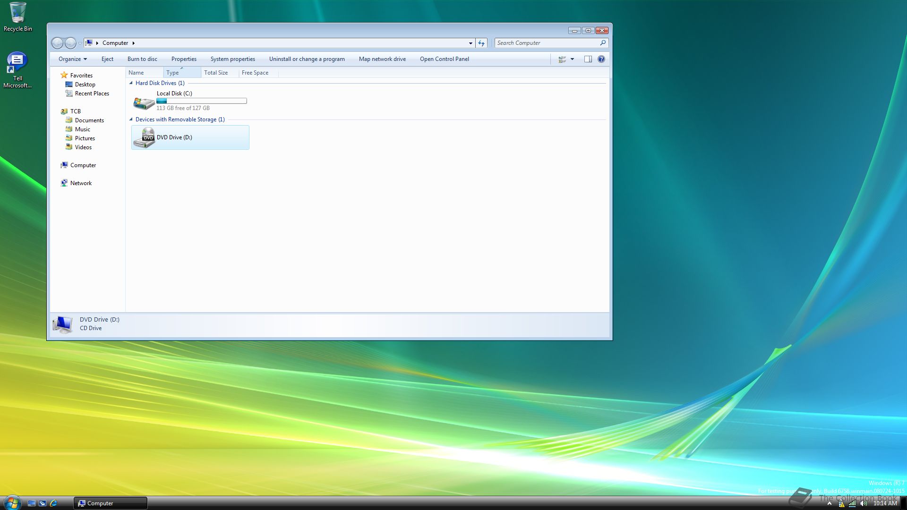Go back with the Back arrow button
This screenshot has height=510, width=907.
click(57, 43)
